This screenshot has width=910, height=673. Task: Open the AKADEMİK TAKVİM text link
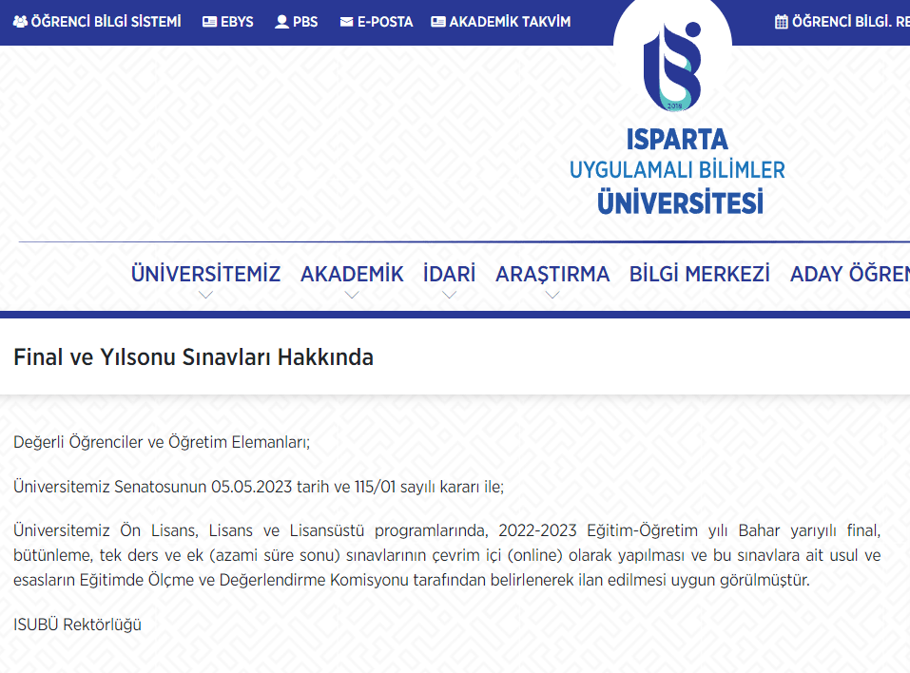[x=510, y=21]
